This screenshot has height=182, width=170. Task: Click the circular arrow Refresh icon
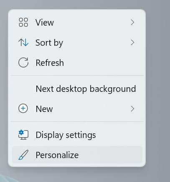[x=23, y=62]
